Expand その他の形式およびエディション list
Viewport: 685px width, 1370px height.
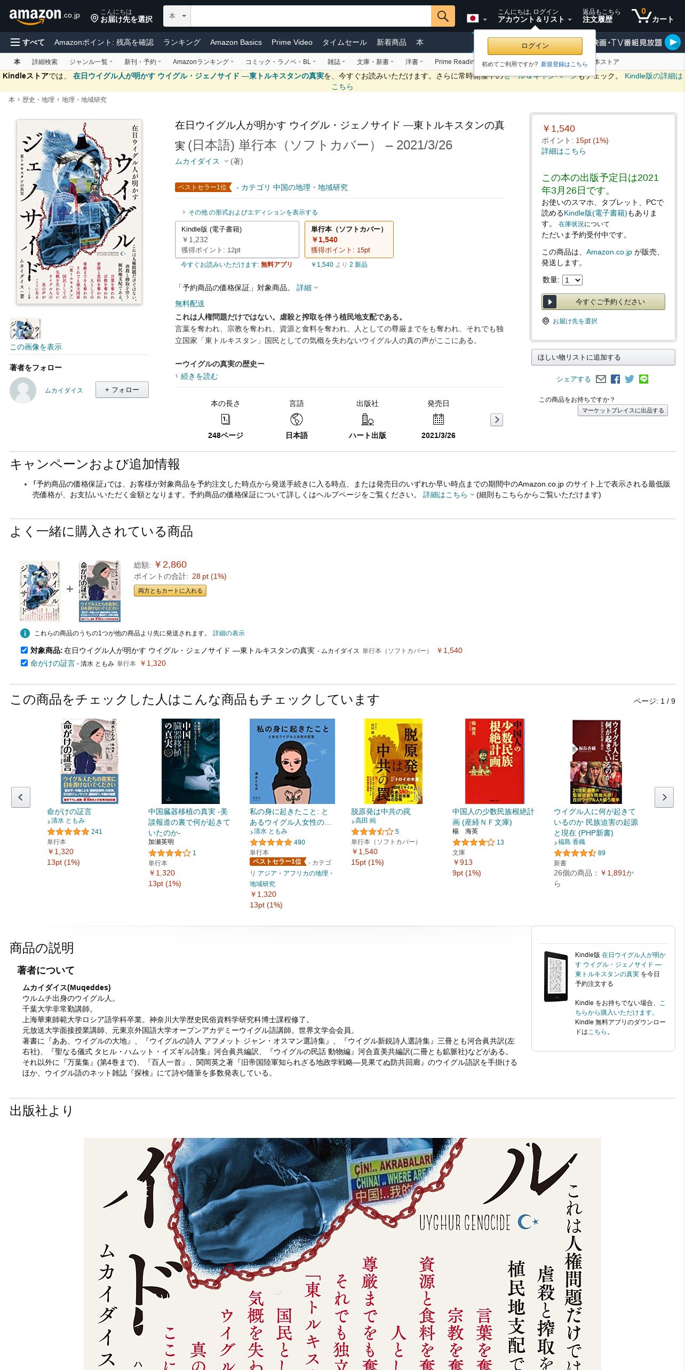pos(250,212)
